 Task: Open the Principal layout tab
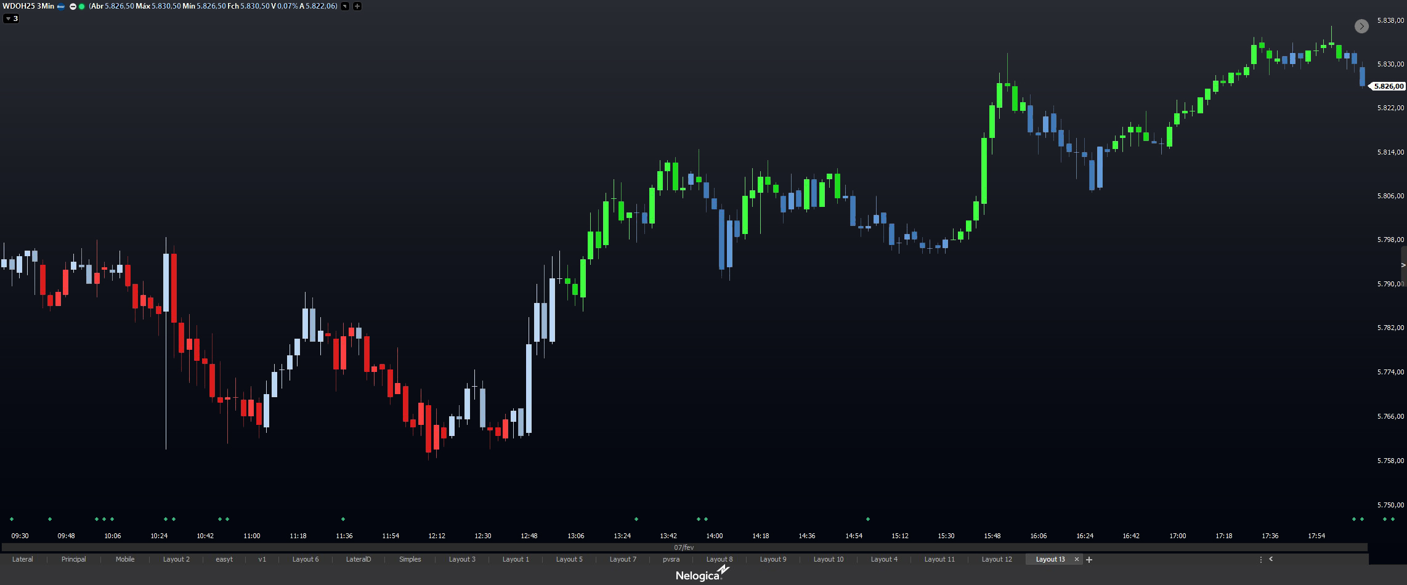[73, 559]
